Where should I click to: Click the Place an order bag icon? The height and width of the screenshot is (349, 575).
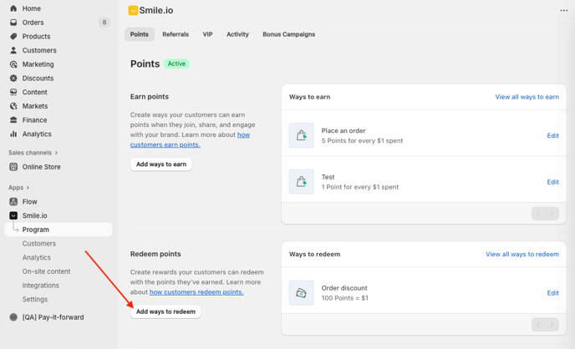coord(301,135)
